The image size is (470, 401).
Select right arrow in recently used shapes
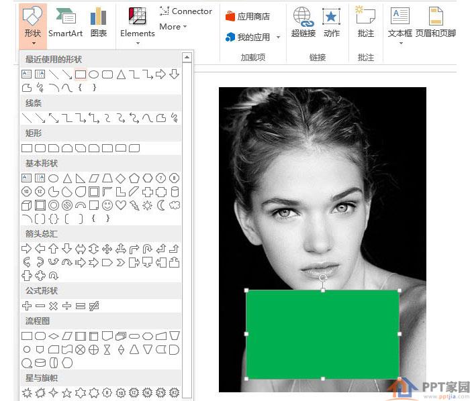(161, 74)
